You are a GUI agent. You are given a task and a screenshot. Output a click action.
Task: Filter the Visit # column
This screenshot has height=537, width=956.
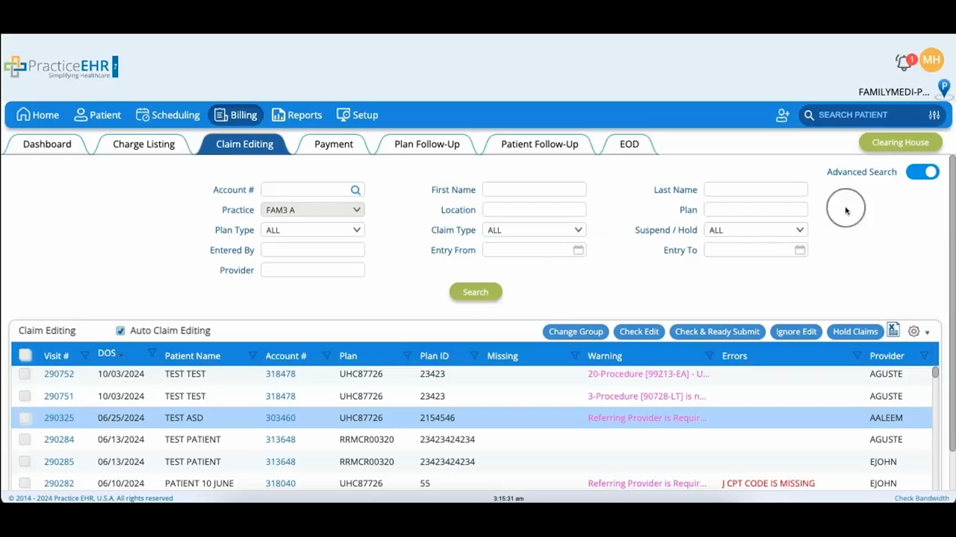(84, 356)
